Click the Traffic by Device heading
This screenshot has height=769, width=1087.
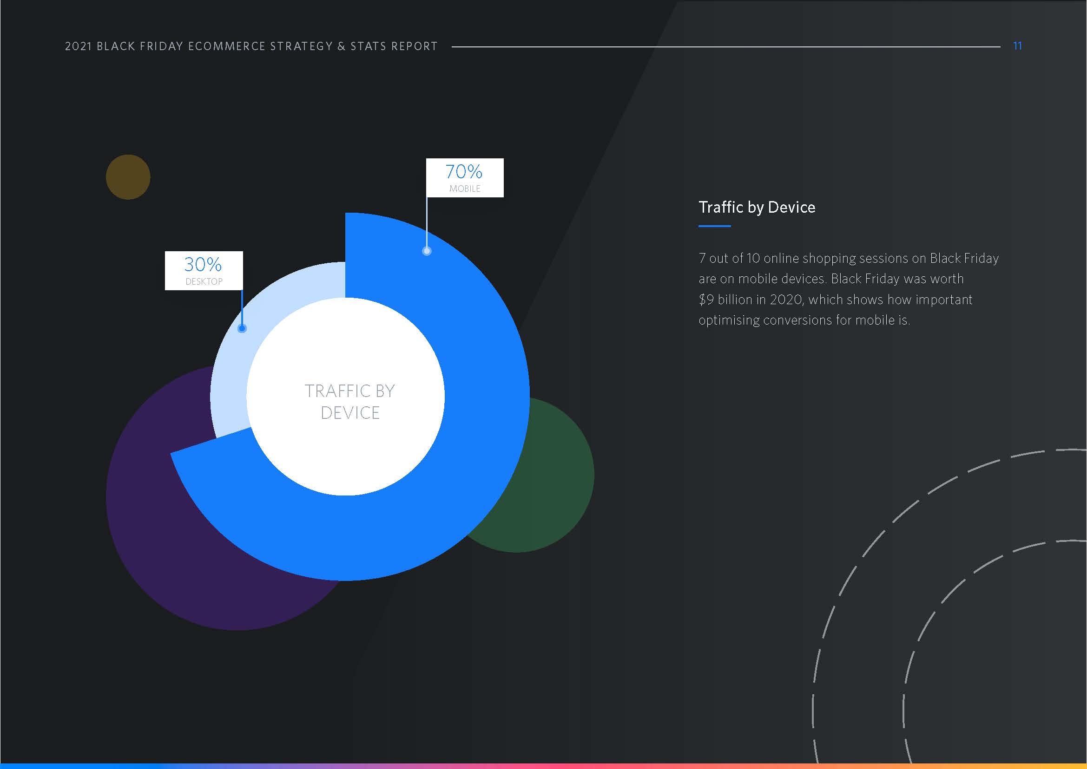pyautogui.click(x=757, y=207)
